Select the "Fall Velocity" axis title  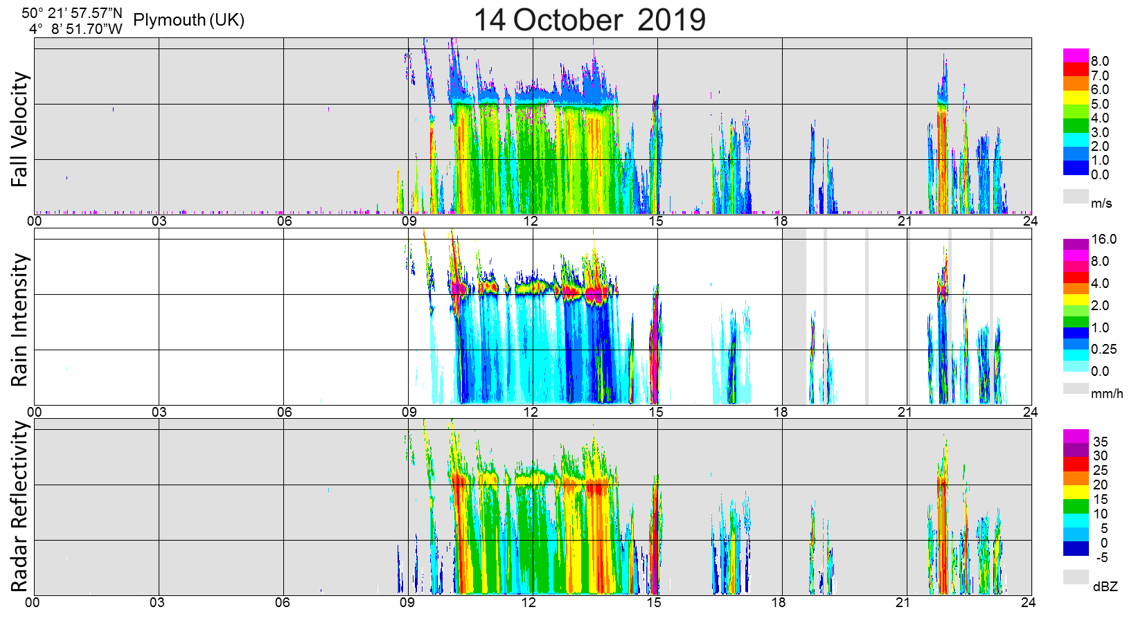(x=19, y=129)
